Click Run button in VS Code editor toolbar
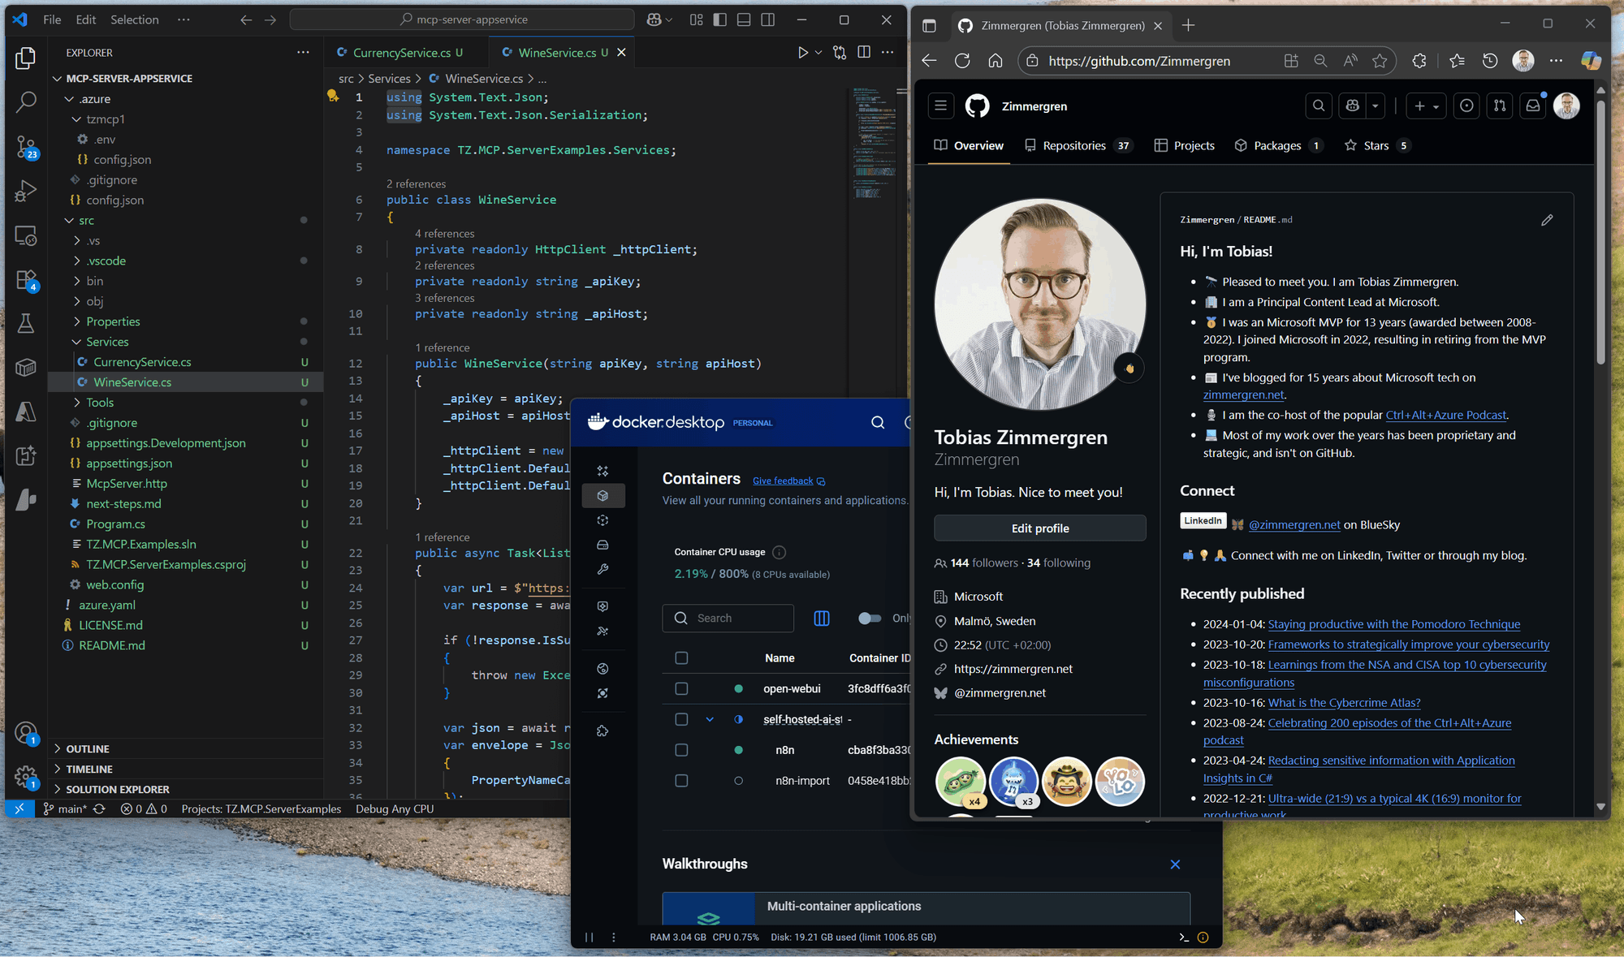The image size is (1624, 957). click(x=802, y=53)
